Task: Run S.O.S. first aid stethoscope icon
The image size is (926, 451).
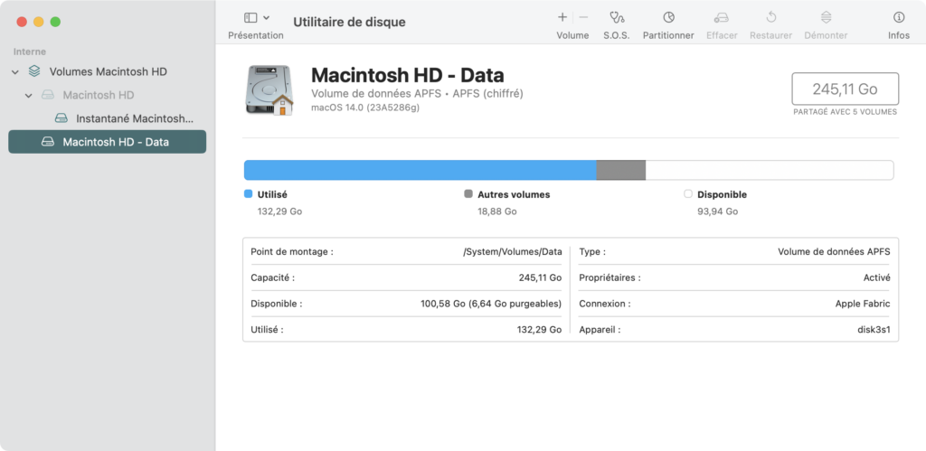Action: pyautogui.click(x=617, y=18)
